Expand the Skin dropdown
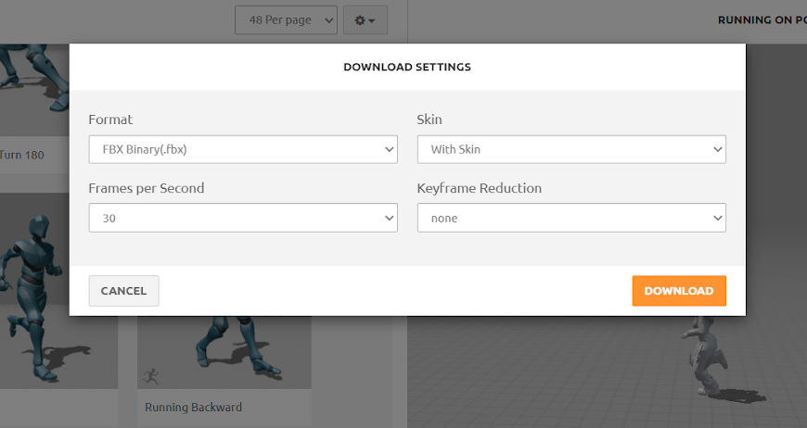807x428 pixels. point(571,148)
